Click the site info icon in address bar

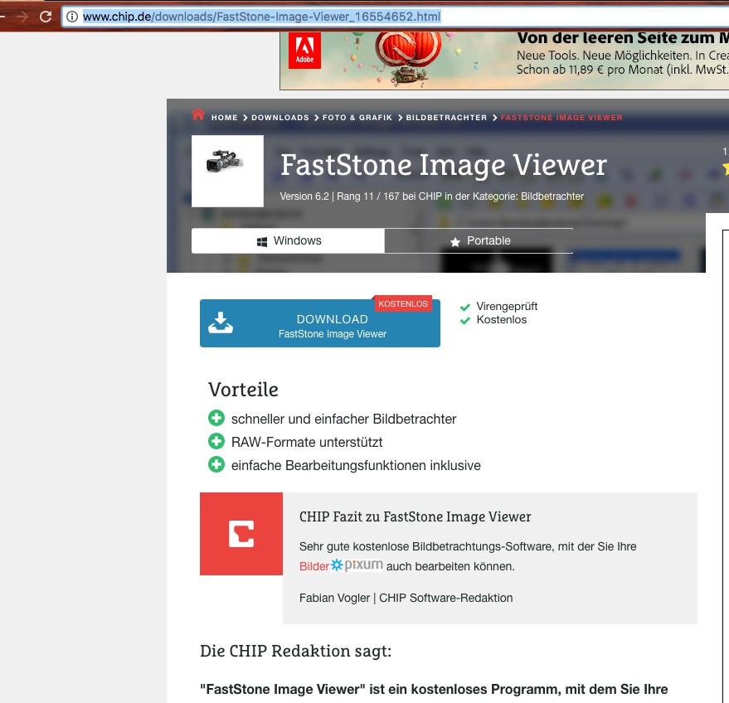pos(72,17)
